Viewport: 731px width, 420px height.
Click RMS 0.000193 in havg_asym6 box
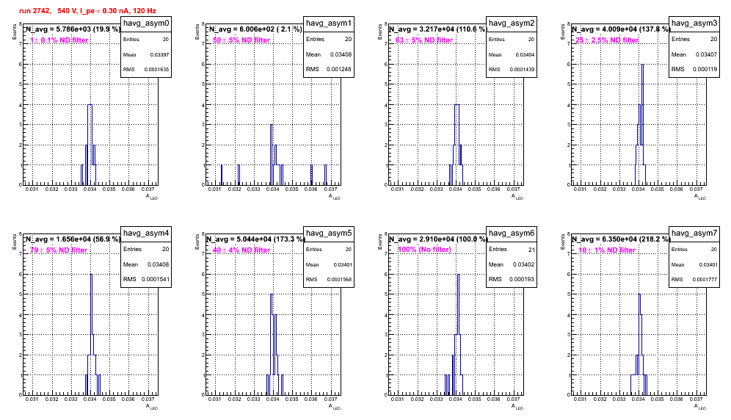click(x=512, y=279)
